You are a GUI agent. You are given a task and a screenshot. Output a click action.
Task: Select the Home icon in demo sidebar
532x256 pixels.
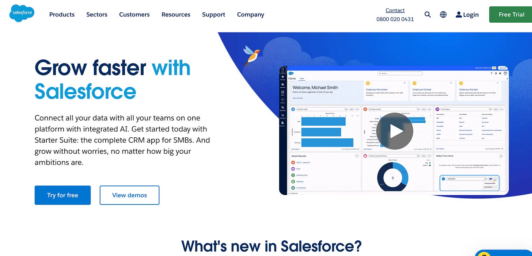click(283, 70)
